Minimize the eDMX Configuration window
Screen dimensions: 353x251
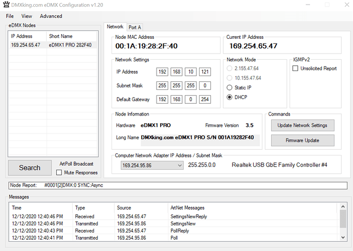(x=308, y=5)
